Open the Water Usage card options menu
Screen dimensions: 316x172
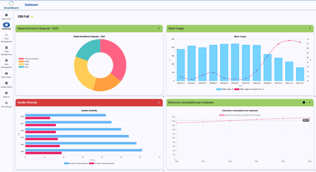pos(310,28)
